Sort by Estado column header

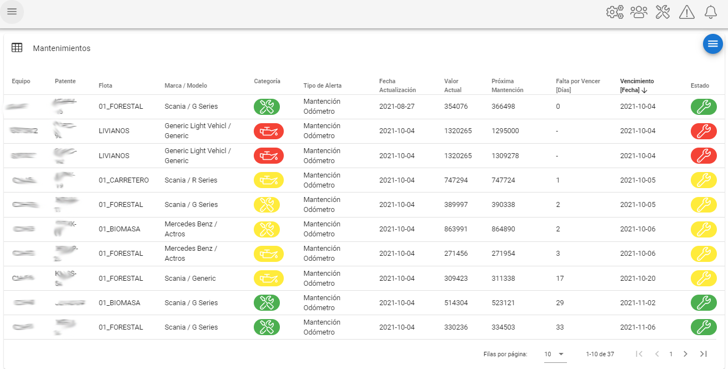[700, 85]
